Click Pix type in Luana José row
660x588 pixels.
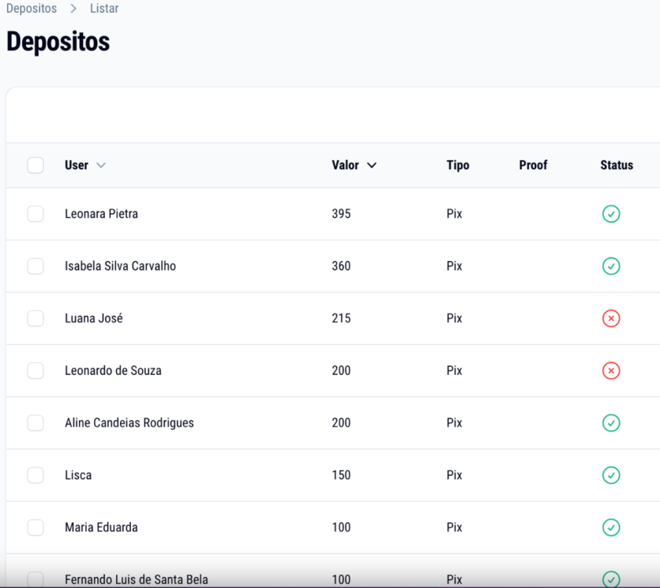(455, 318)
